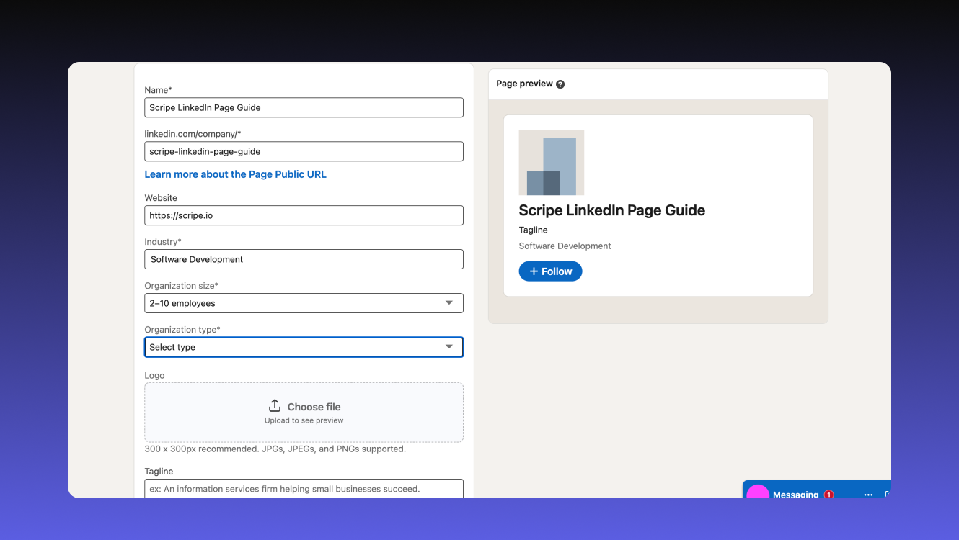Image resolution: width=959 pixels, height=540 pixels.
Task: Open the Organization size dropdown
Action: click(x=304, y=303)
